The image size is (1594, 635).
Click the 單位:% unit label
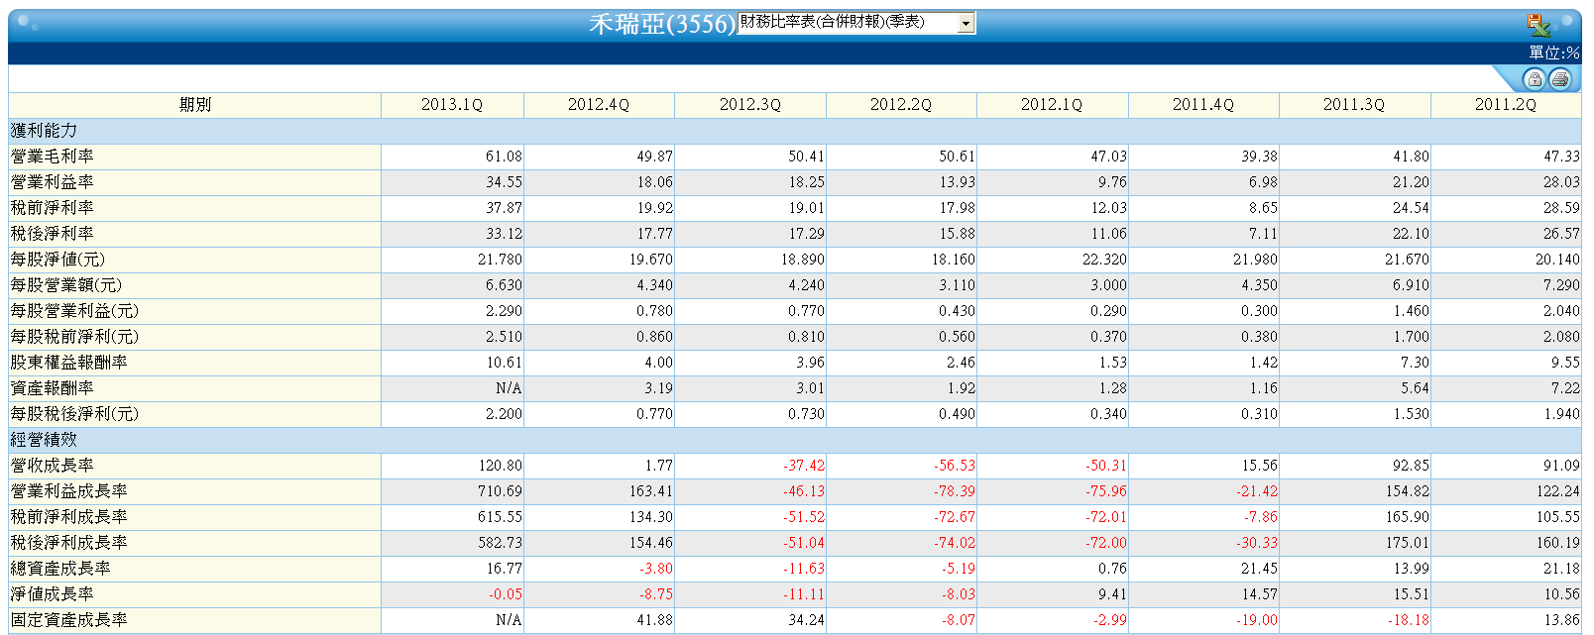1554,53
